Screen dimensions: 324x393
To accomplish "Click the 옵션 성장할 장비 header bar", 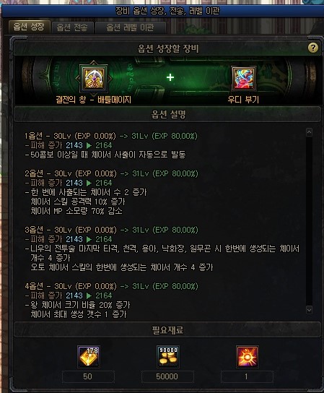I will click(167, 48).
